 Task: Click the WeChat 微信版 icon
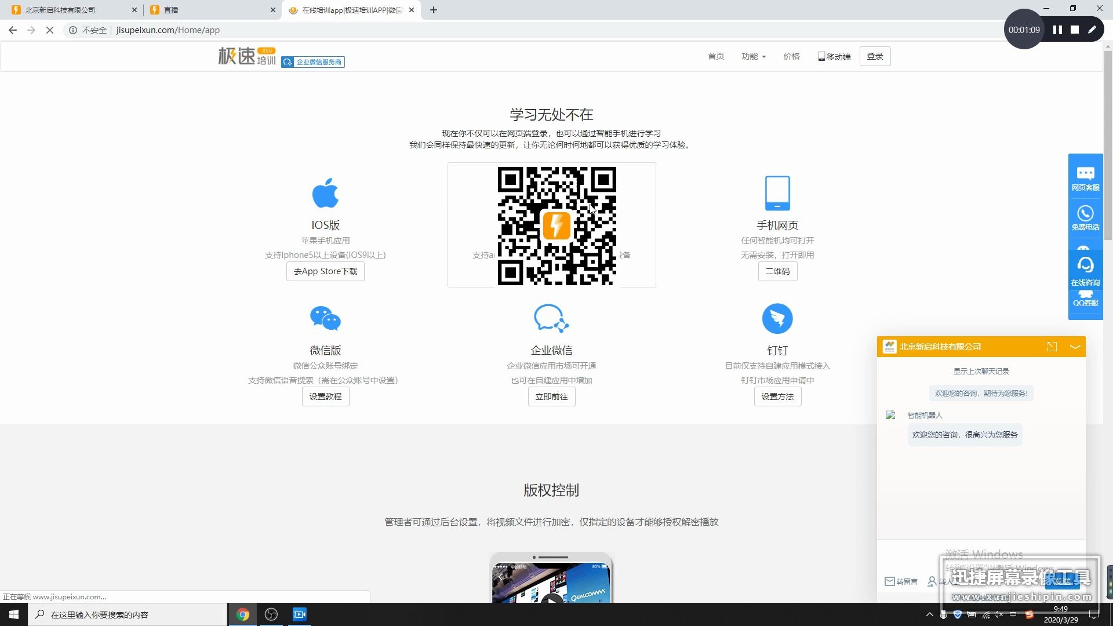pos(325,318)
